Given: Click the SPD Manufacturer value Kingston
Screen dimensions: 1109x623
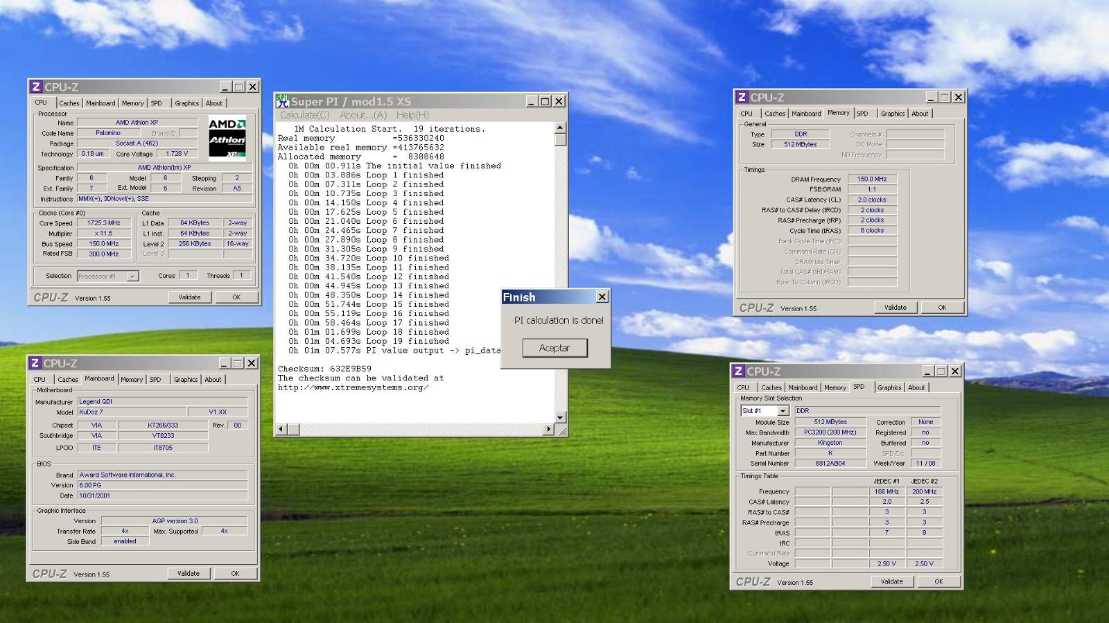Looking at the screenshot, I should pos(830,443).
